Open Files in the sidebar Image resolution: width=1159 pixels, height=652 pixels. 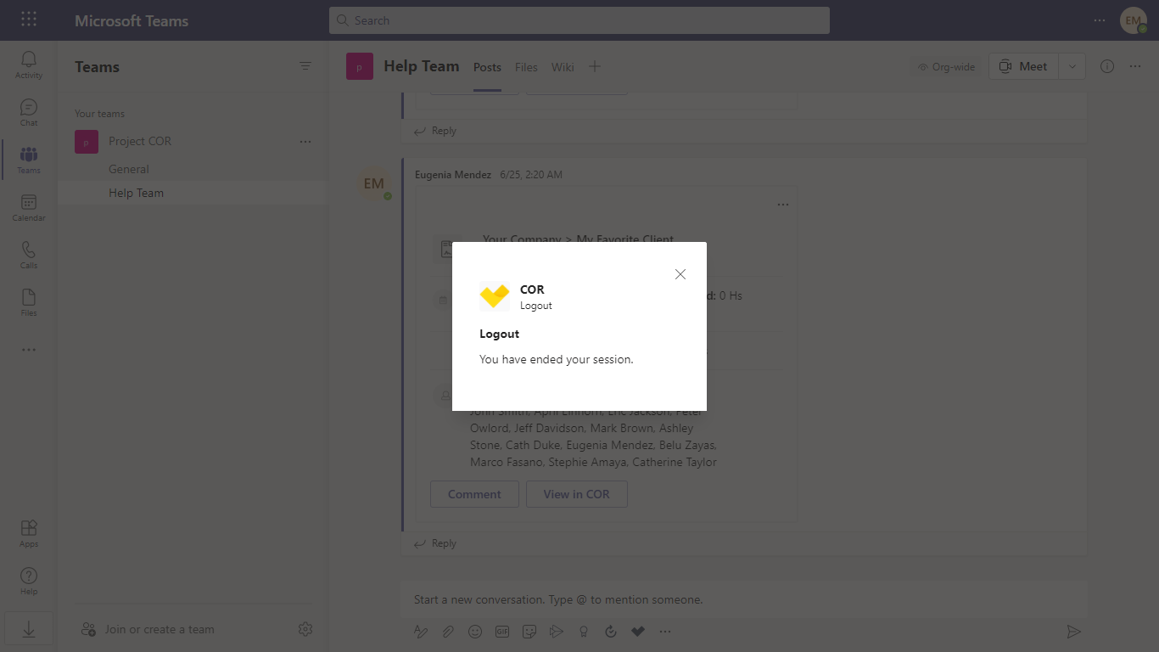(x=29, y=302)
